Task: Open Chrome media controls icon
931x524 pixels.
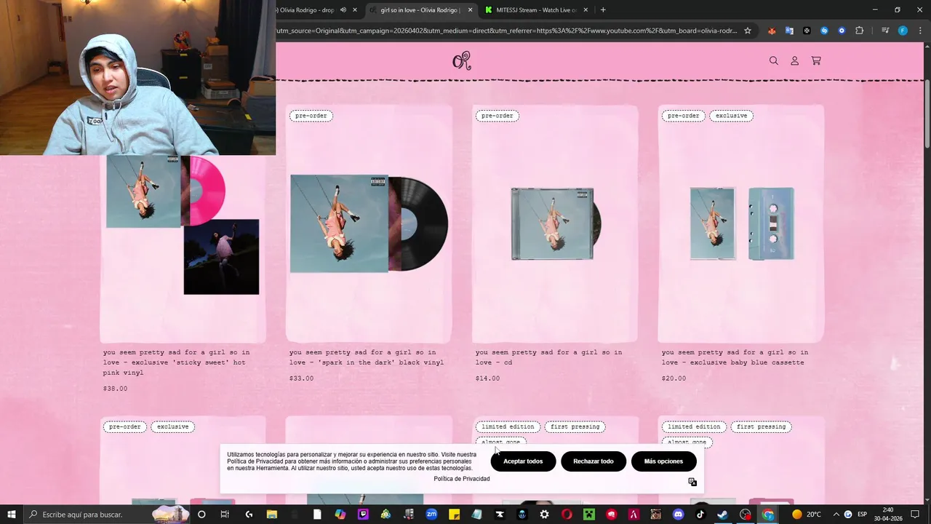Action: [x=885, y=31]
